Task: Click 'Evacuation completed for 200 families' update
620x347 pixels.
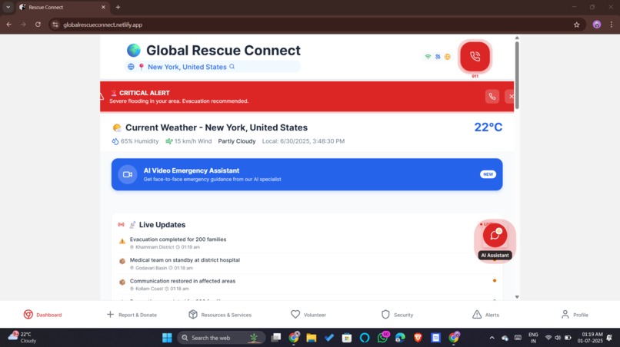Action: point(178,240)
